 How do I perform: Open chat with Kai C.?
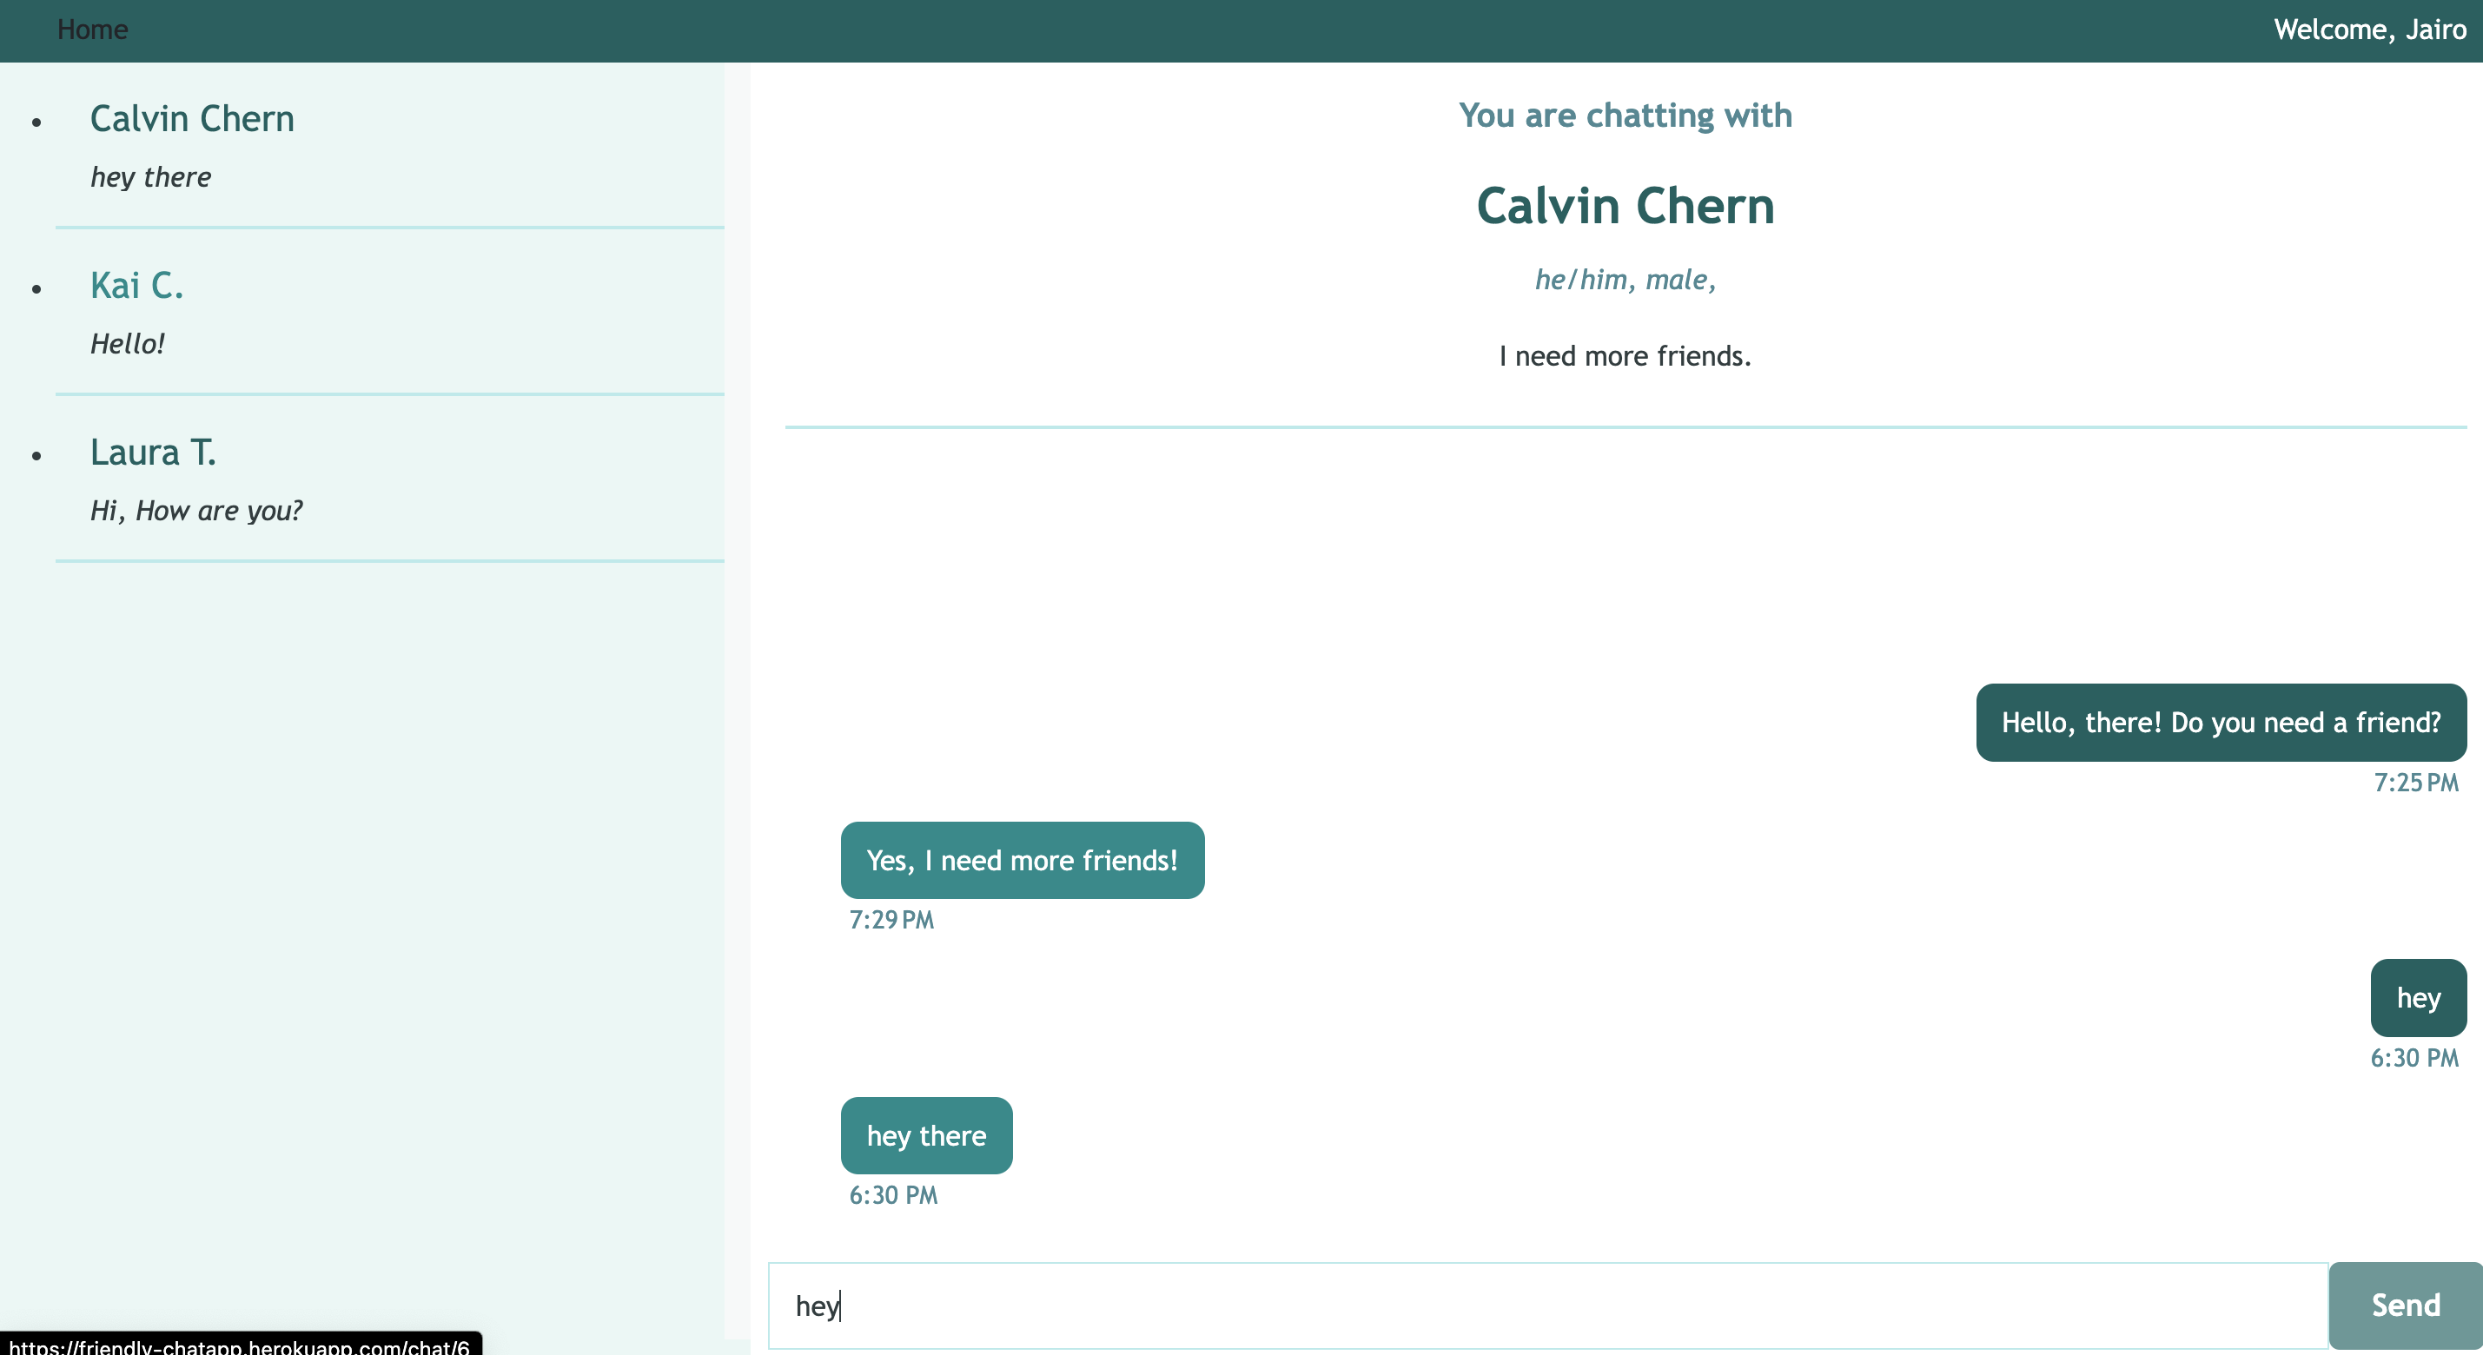tap(136, 285)
